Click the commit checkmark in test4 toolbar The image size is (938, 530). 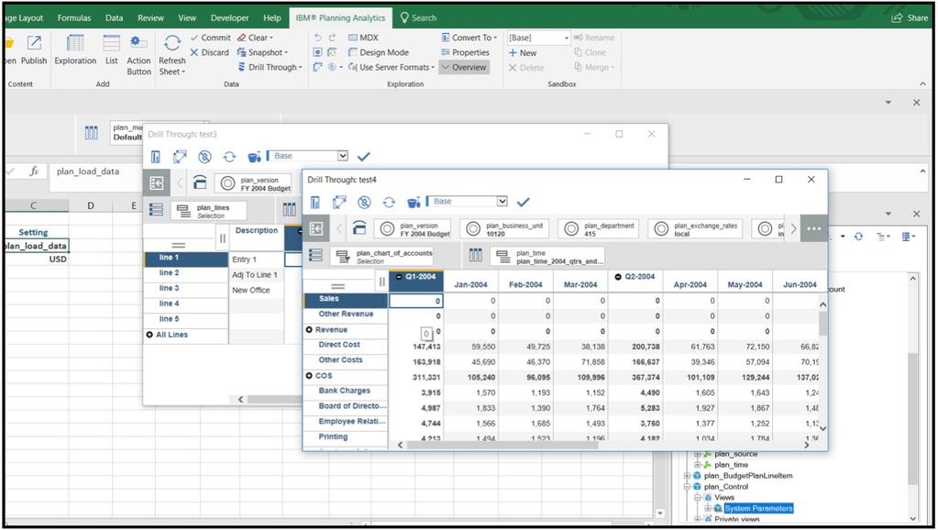523,203
